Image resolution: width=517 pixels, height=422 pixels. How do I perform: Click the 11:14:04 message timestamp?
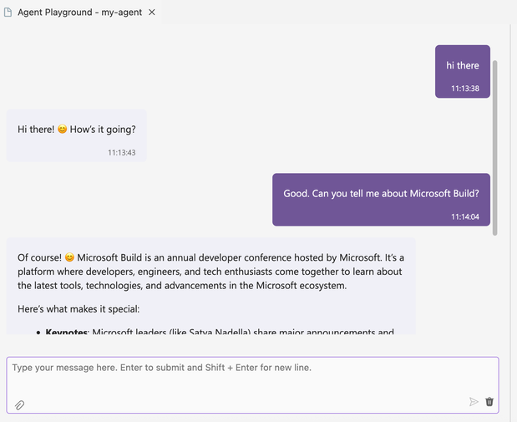pyautogui.click(x=465, y=216)
